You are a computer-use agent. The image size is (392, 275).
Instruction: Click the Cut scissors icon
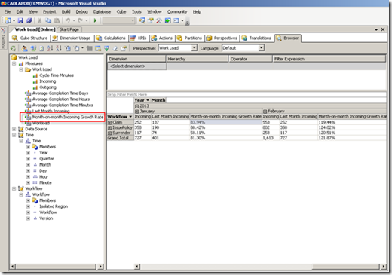click(39, 20)
